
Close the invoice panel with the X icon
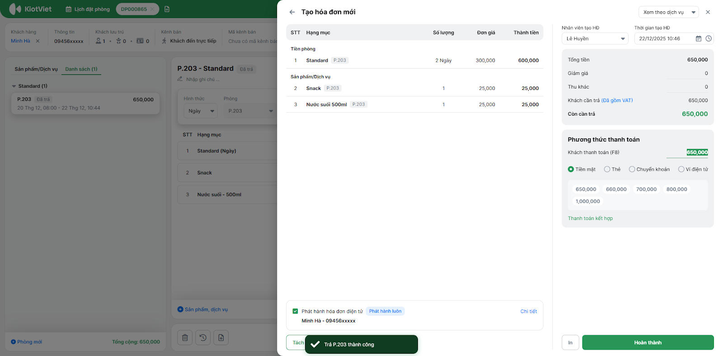(x=708, y=12)
